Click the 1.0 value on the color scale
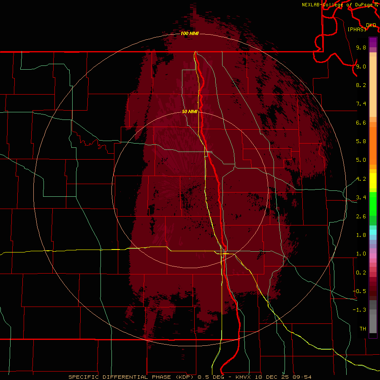Image resolution: width=380 pixels, height=380 pixels. pyautogui.click(x=361, y=254)
